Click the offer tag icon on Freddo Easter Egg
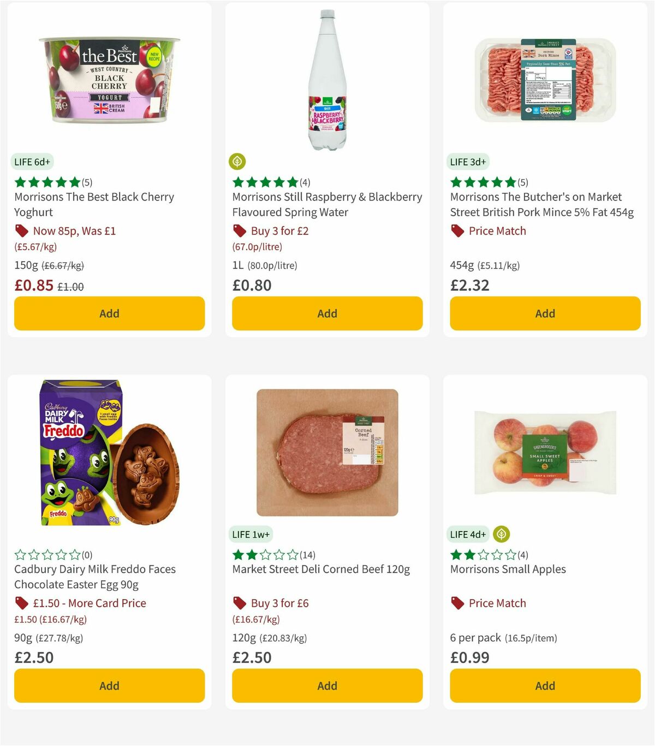This screenshot has width=655, height=746. click(x=21, y=603)
